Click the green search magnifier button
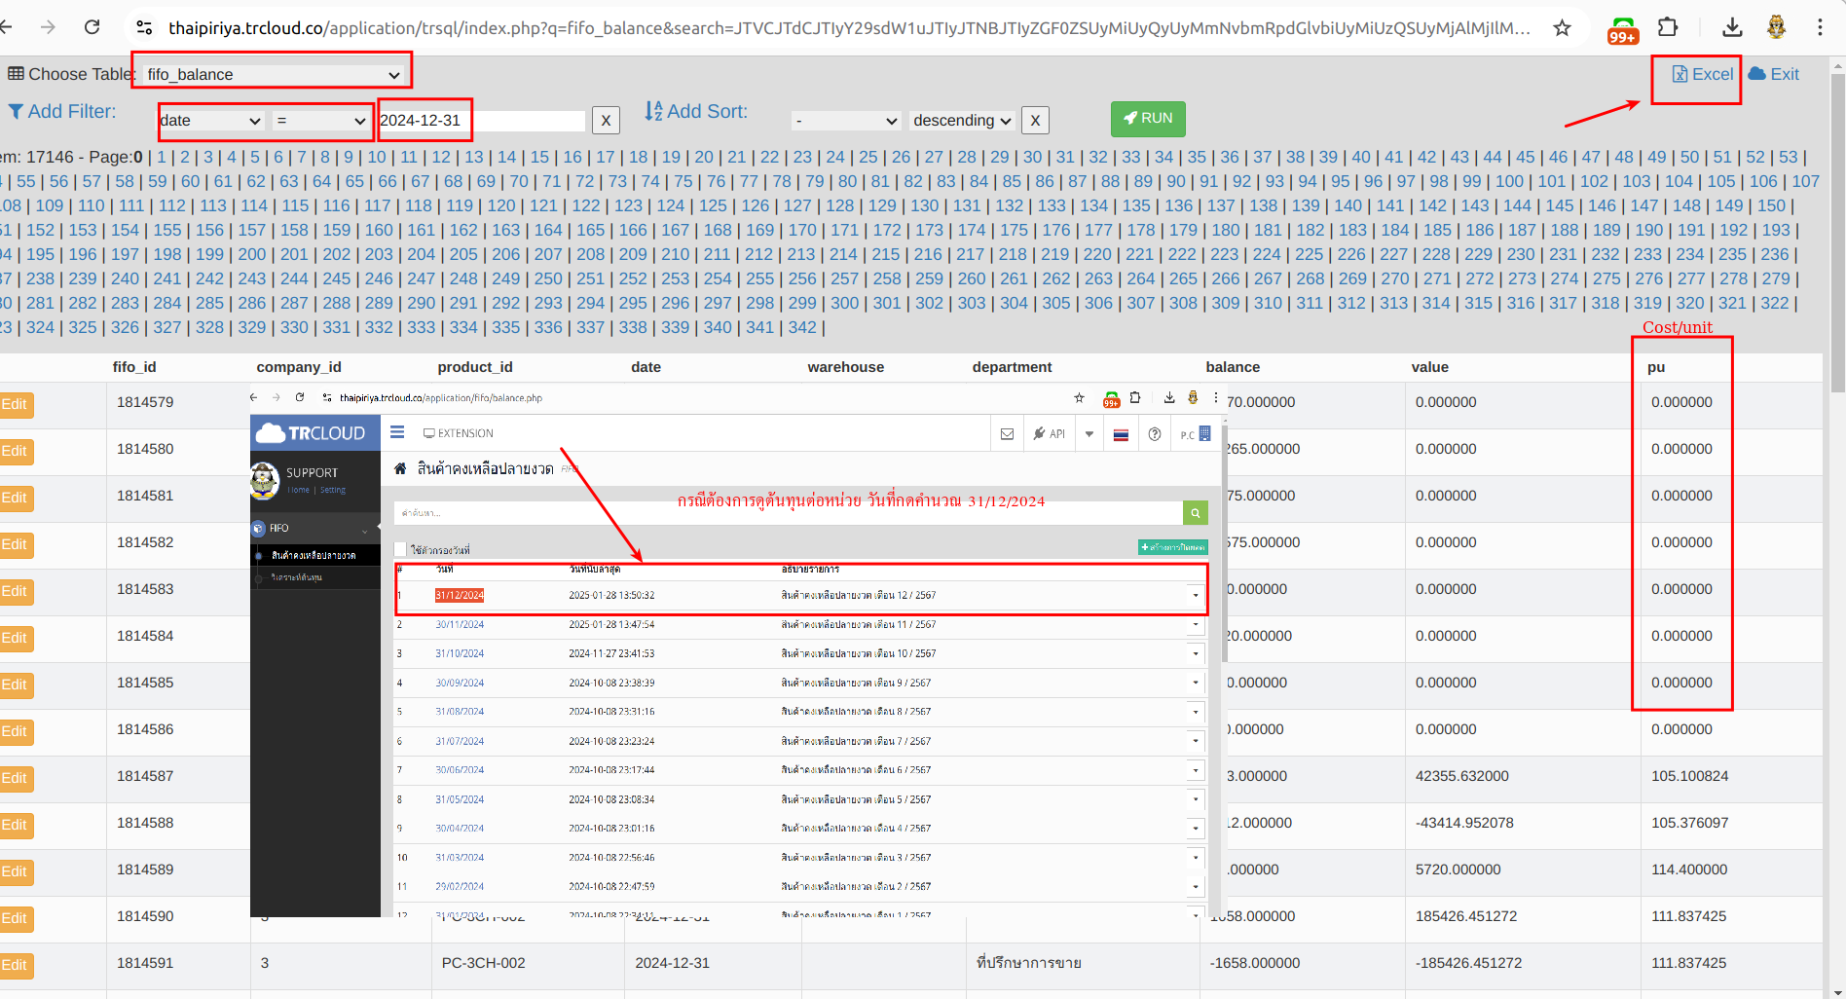Screen dimensions: 1846x999 [1195, 512]
